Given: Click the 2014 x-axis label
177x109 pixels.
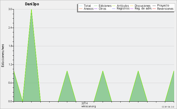Looking at the screenshot, I should [x=84, y=103].
